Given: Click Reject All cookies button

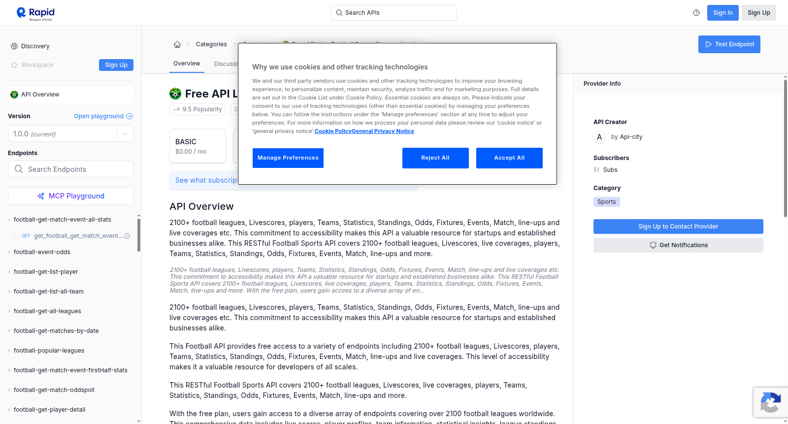Looking at the screenshot, I should (435, 158).
